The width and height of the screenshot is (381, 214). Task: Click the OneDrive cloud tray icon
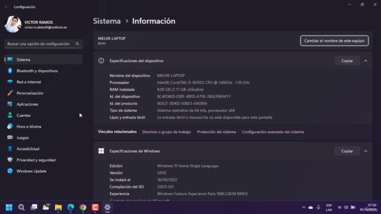(311, 207)
